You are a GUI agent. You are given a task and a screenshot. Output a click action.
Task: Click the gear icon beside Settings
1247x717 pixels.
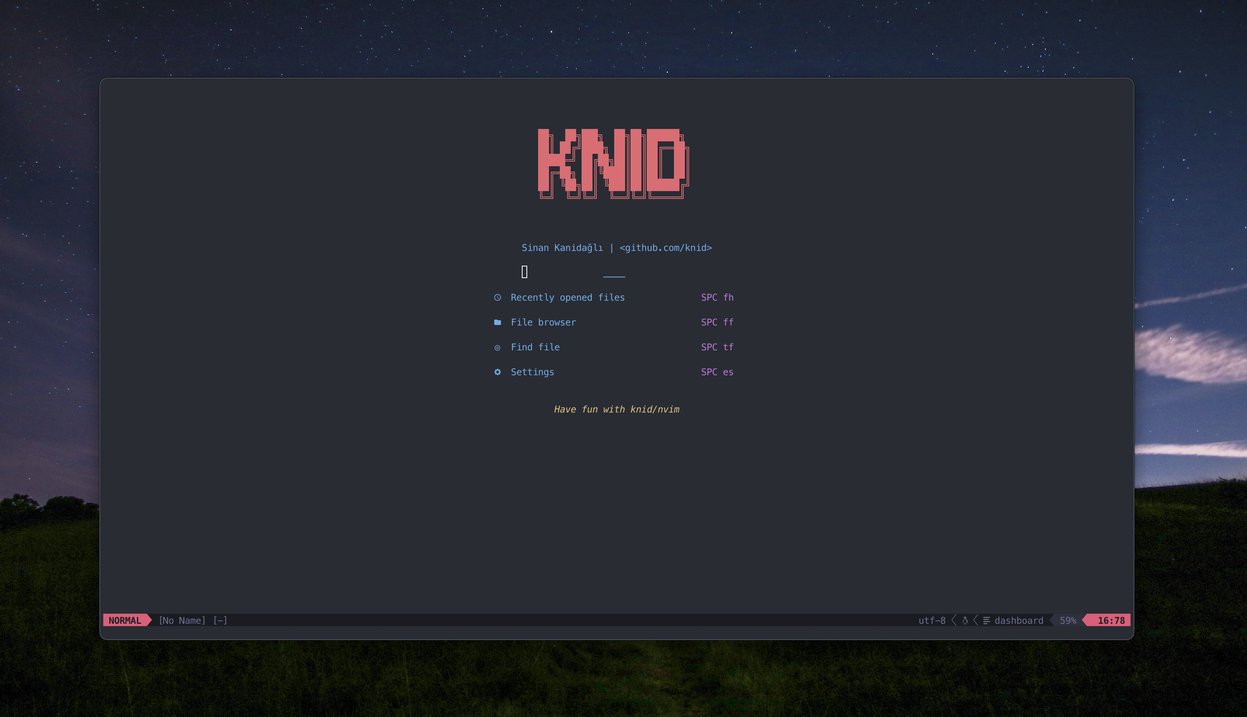point(498,372)
